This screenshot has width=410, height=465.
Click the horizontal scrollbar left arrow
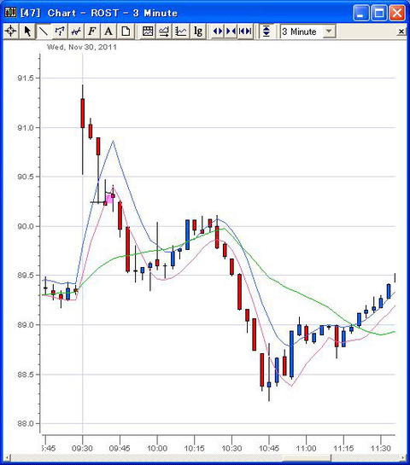[7, 457]
